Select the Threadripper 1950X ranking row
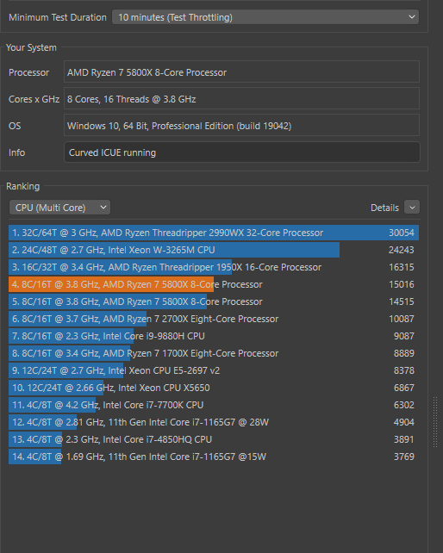Screen dimensions: 443x553 [214, 267]
